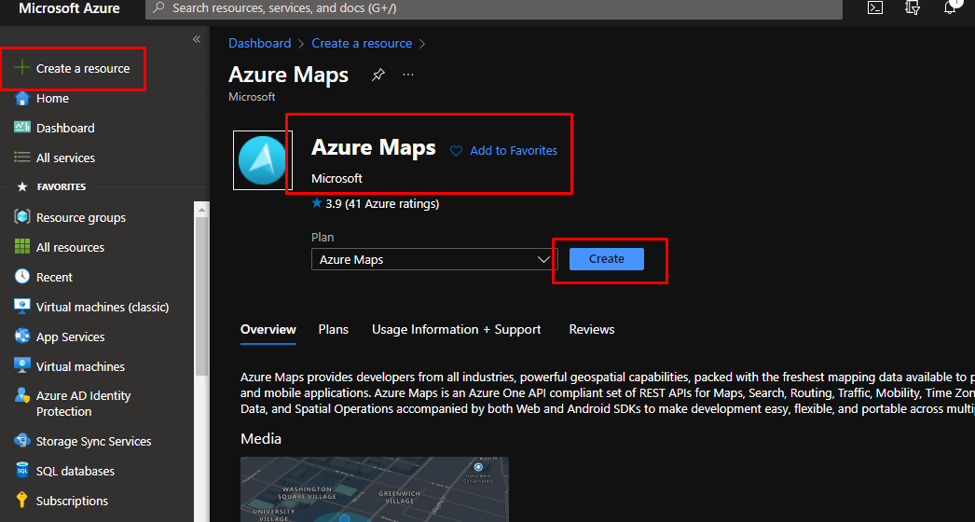Screen dimensions: 975x522
Task: Click the FAVORITES section header
Action: pyautogui.click(x=61, y=186)
